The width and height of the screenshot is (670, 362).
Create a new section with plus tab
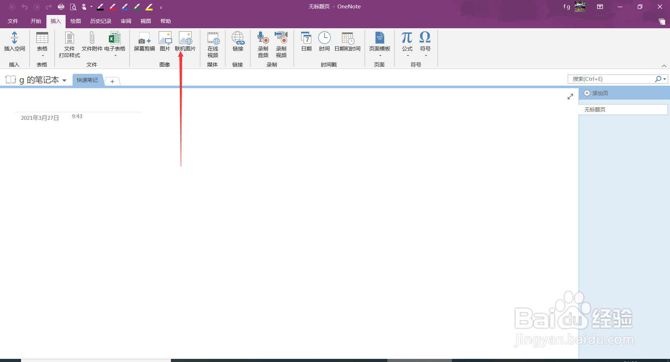(112, 81)
